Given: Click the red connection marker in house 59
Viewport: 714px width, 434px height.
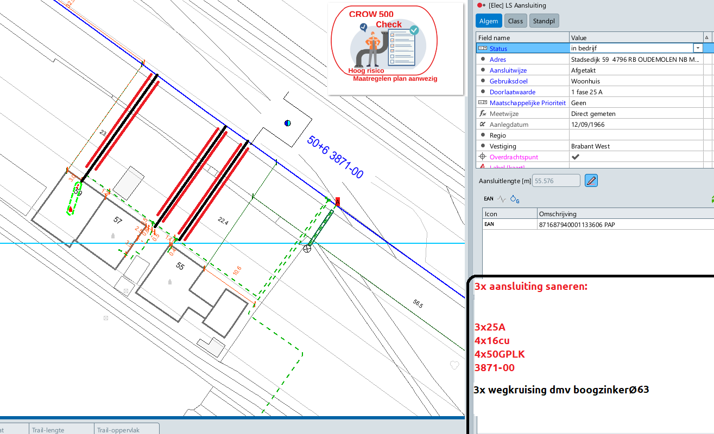Looking at the screenshot, I should point(71,209).
